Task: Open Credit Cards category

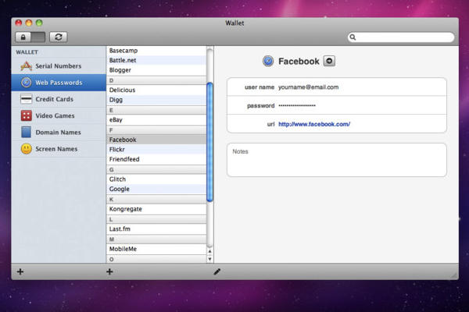Action: pos(59,99)
